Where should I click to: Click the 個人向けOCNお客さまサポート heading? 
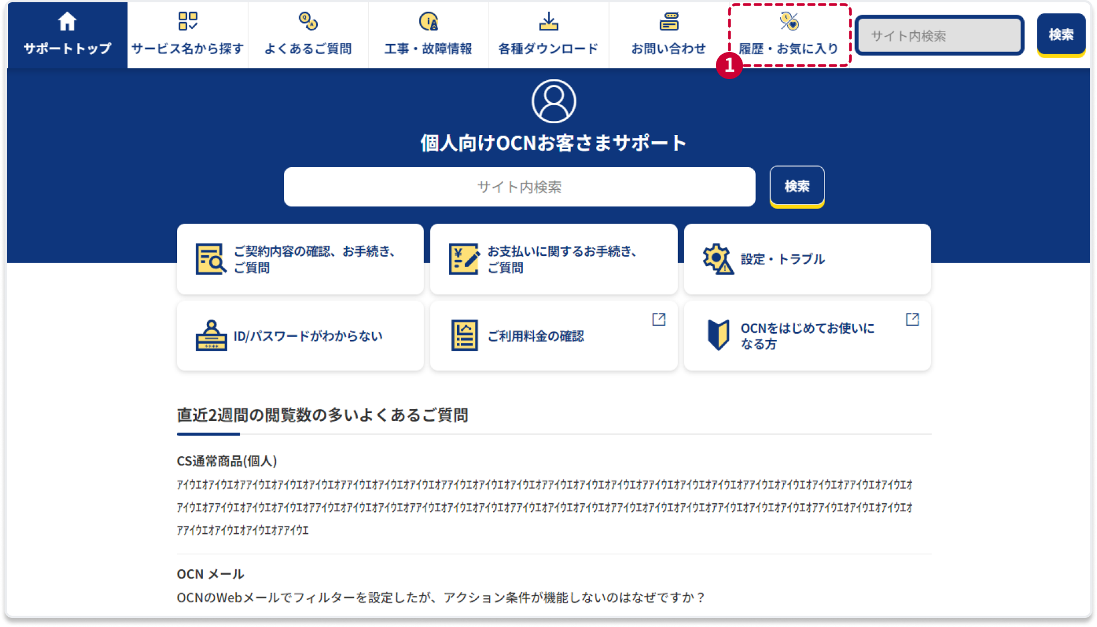click(x=553, y=143)
